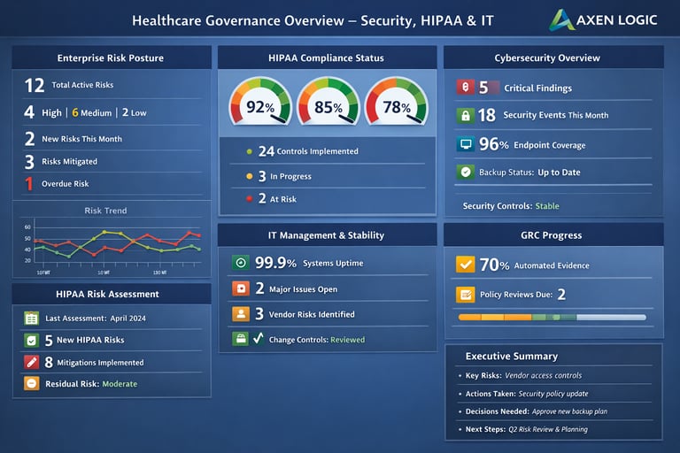Click the 'Risks Mitigated' row

112,161
